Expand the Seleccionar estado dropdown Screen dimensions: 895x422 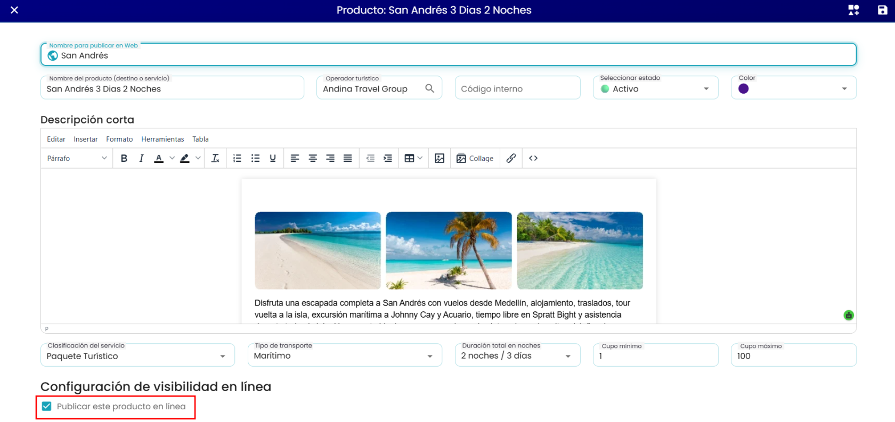(x=656, y=88)
